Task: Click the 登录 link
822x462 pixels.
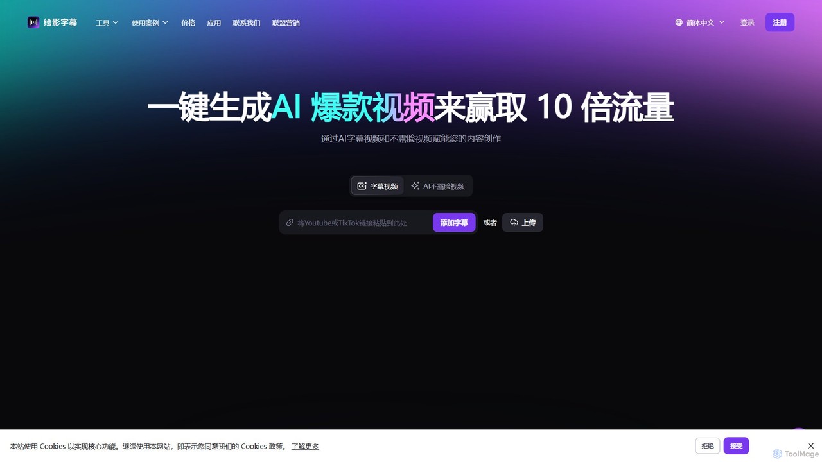Action: coord(748,22)
